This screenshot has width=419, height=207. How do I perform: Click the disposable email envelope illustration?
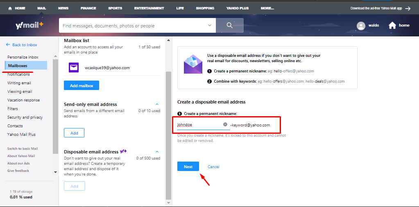[x=193, y=64]
